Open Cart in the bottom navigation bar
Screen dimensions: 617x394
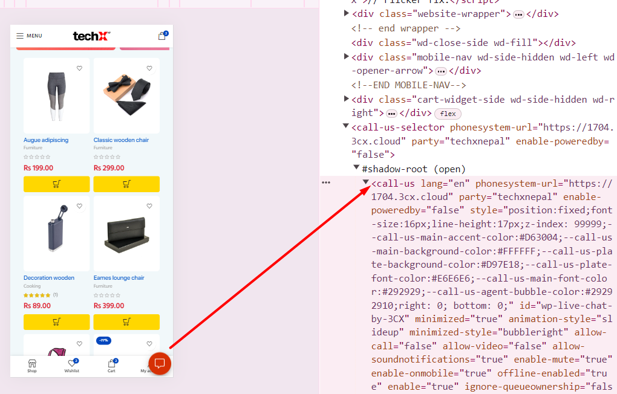112,366
